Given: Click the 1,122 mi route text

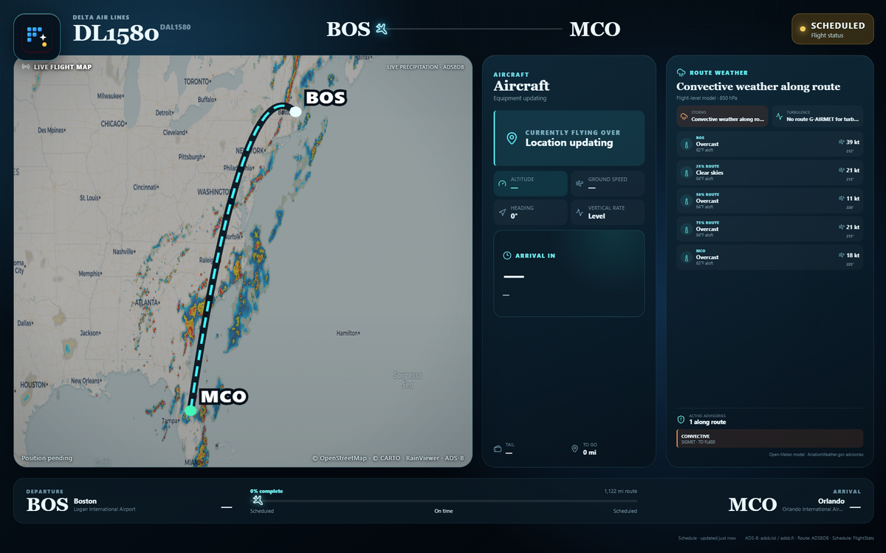Looking at the screenshot, I should (x=620, y=491).
